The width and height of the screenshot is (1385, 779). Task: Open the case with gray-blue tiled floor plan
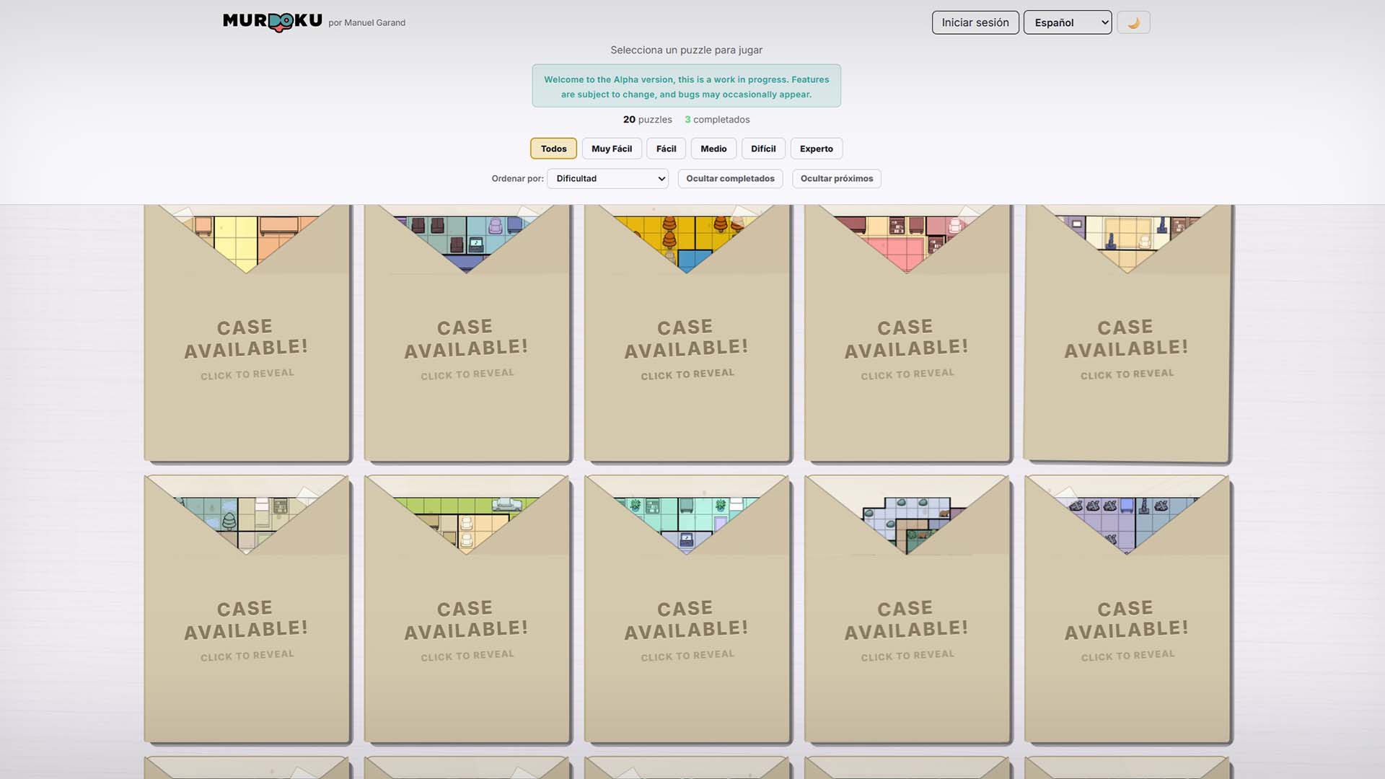(907, 609)
